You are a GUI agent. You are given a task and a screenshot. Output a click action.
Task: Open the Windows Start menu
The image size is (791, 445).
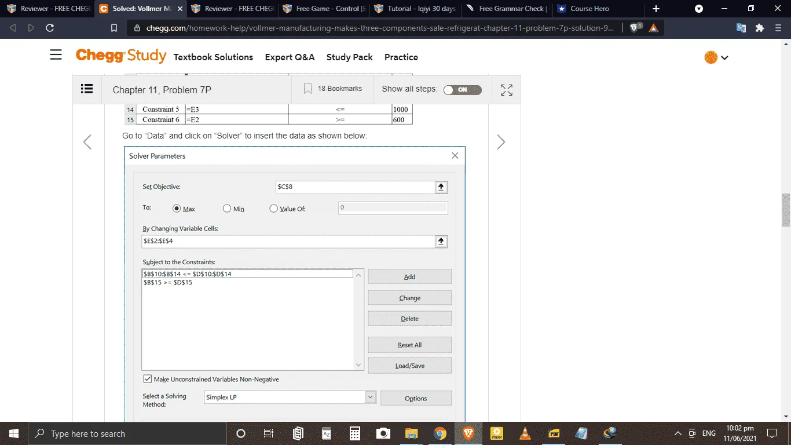(13, 433)
